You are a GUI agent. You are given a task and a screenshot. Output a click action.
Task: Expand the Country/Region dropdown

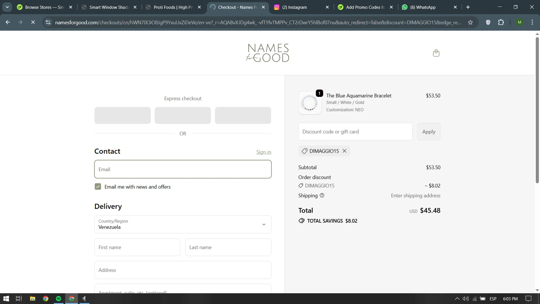point(183,224)
